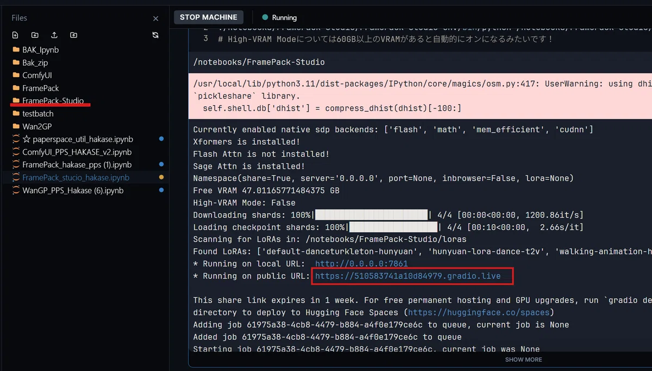This screenshot has height=371, width=652.
Task: Click the code line 3 comment
Action: pyautogui.click(x=385, y=39)
